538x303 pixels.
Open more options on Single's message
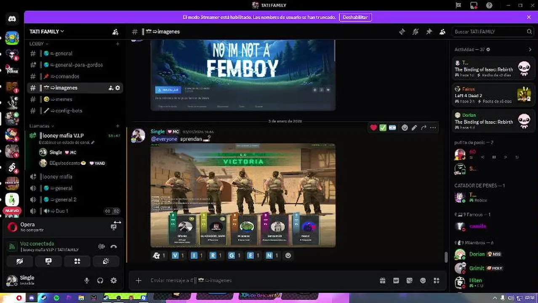[433, 128]
